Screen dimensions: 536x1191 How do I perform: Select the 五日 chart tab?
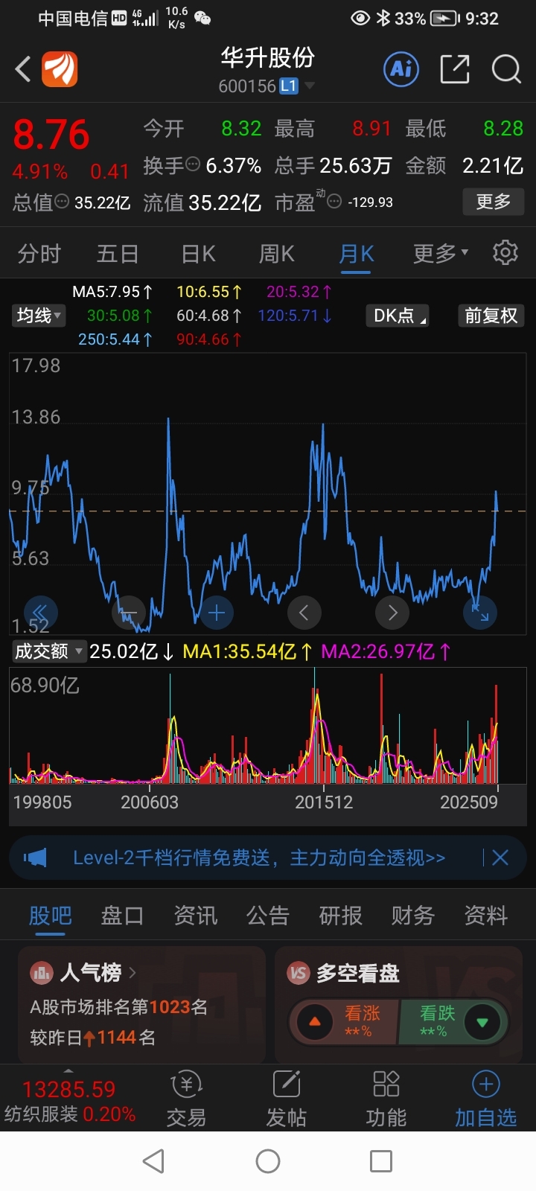pyautogui.click(x=118, y=254)
